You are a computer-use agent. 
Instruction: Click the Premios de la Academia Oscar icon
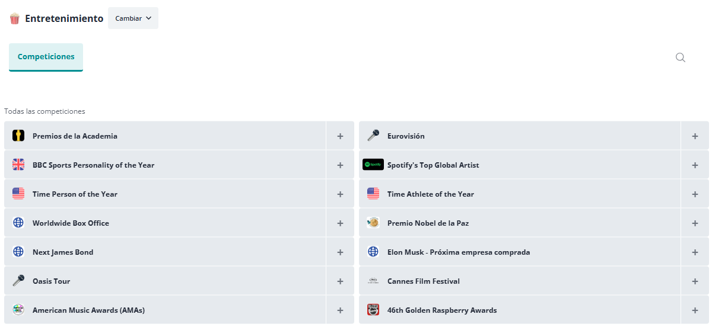tap(18, 136)
